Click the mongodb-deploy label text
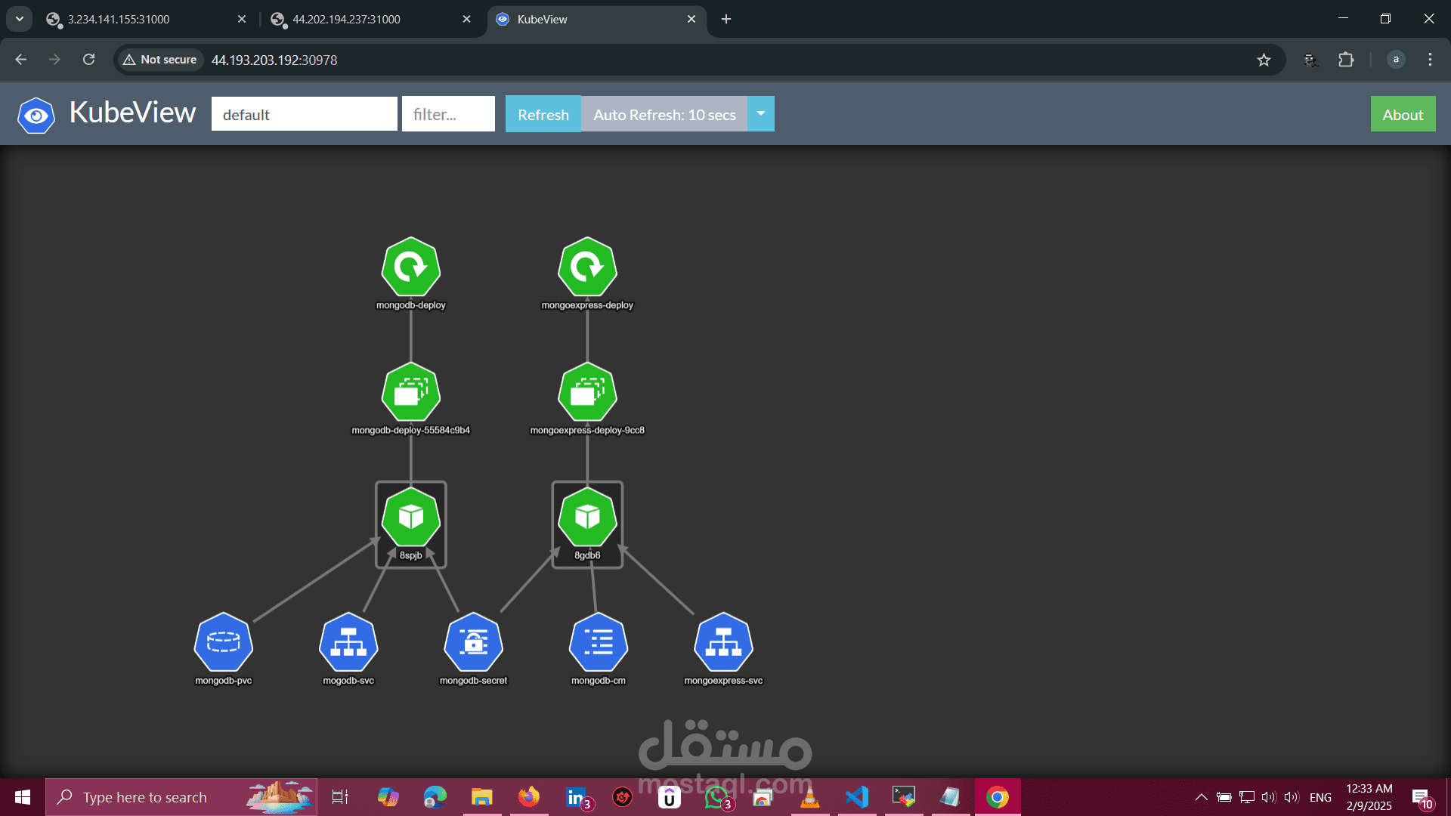This screenshot has height=816, width=1451. [410, 305]
